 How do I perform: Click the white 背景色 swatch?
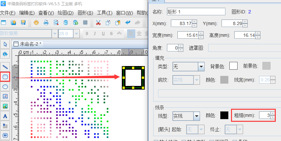pyautogui.click(x=233, y=66)
